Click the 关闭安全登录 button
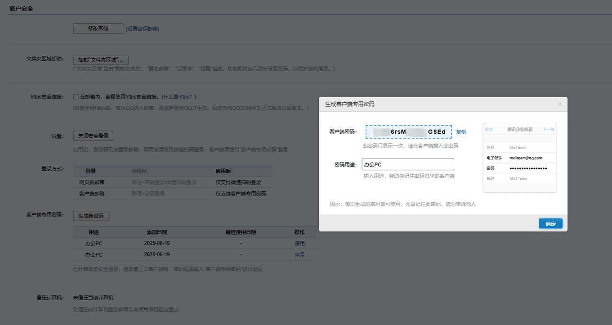Screen dimensions: 612x325 (x=94, y=136)
